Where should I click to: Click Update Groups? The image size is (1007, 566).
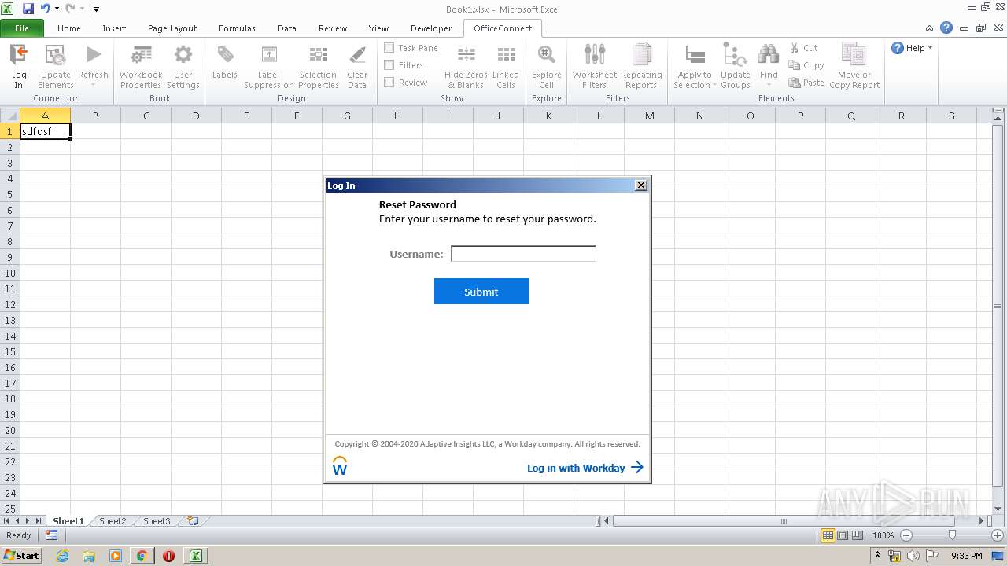click(736, 66)
